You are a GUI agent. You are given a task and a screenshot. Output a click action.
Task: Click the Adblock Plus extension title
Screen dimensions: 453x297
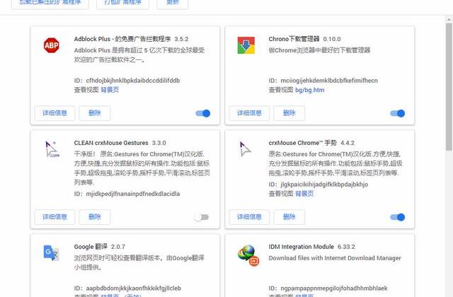(x=122, y=39)
